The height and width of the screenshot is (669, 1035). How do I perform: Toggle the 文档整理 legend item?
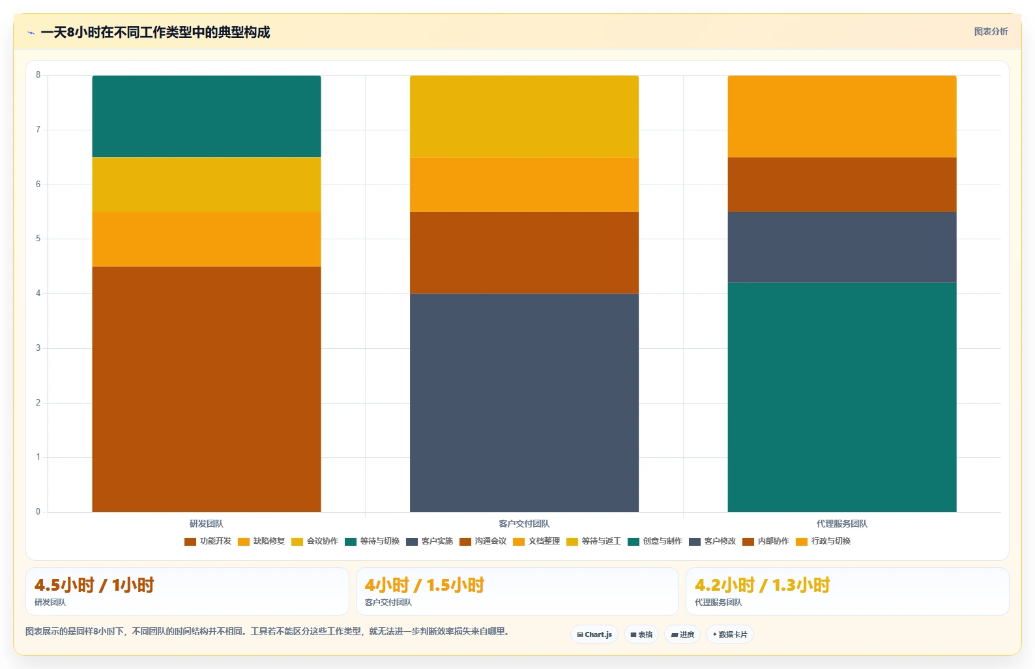click(x=536, y=541)
